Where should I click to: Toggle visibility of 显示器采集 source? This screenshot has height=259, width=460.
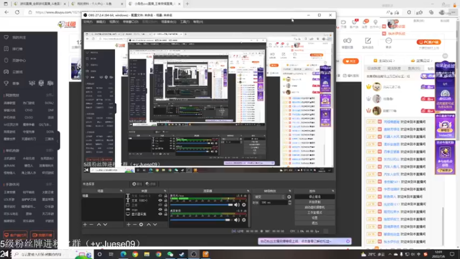point(160,214)
